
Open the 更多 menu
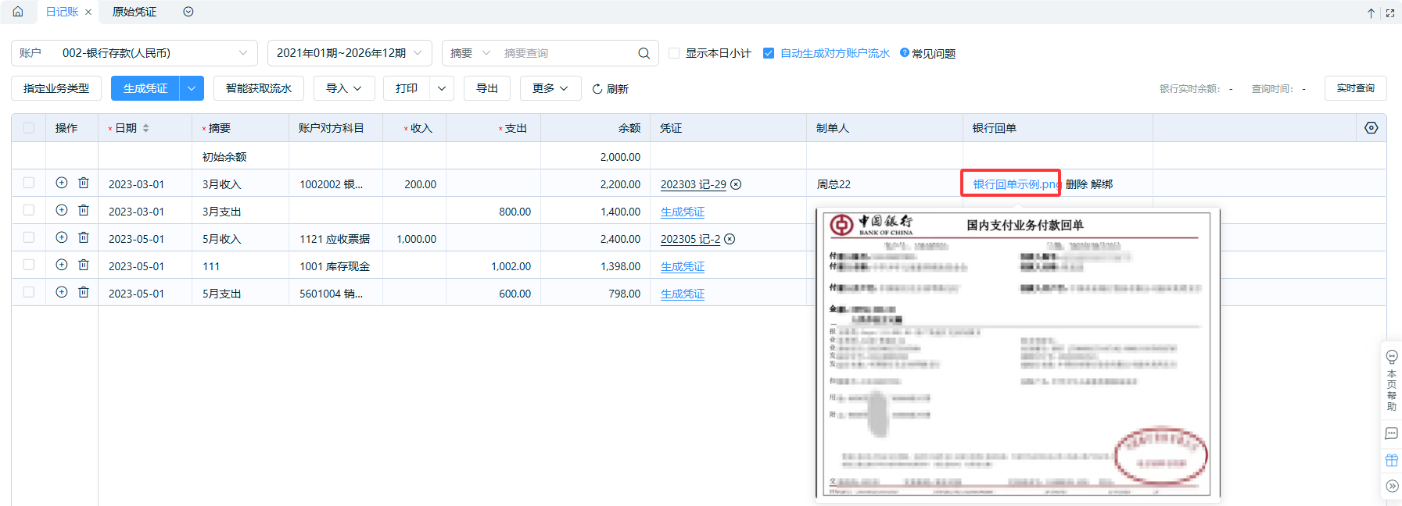(550, 88)
